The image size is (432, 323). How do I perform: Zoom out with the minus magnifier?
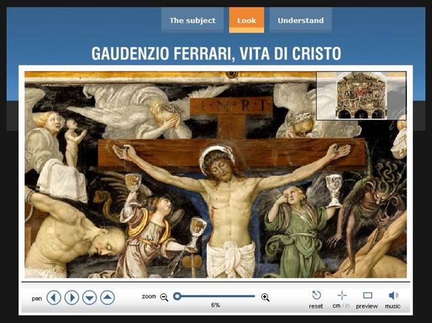pyautogui.click(x=164, y=297)
